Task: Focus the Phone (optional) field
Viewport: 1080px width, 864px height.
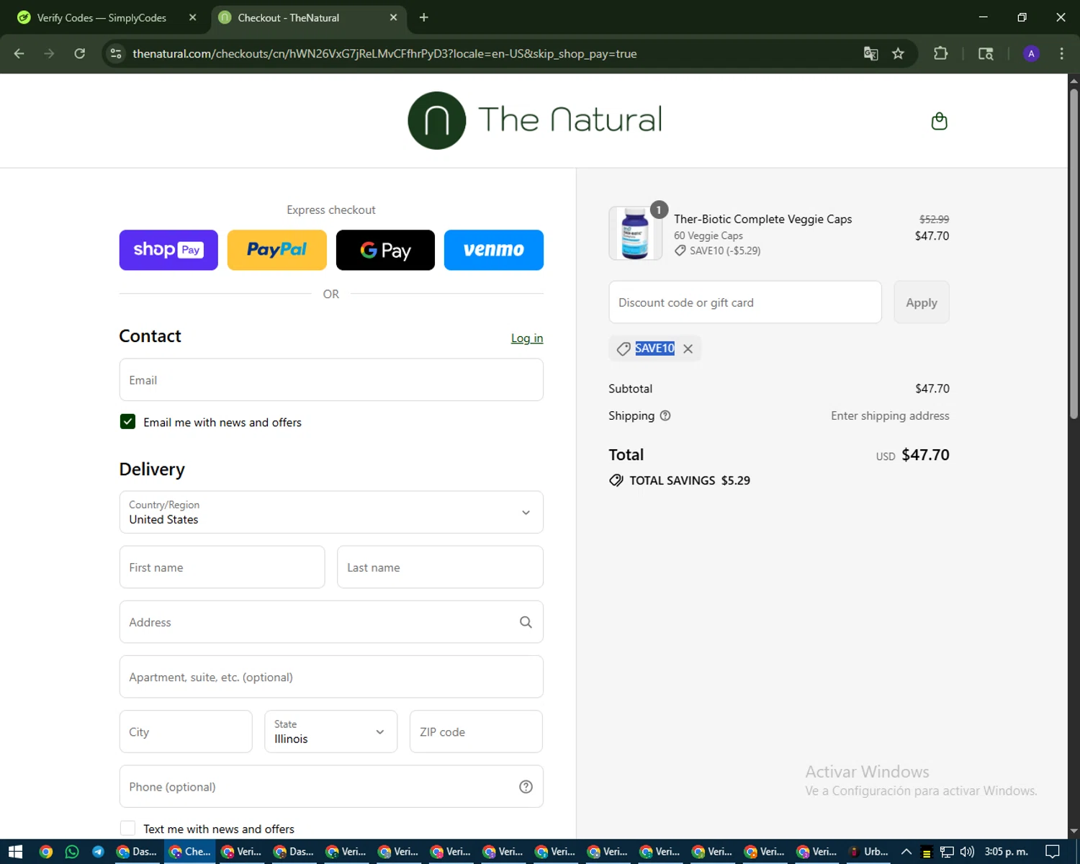Action: pyautogui.click(x=331, y=786)
